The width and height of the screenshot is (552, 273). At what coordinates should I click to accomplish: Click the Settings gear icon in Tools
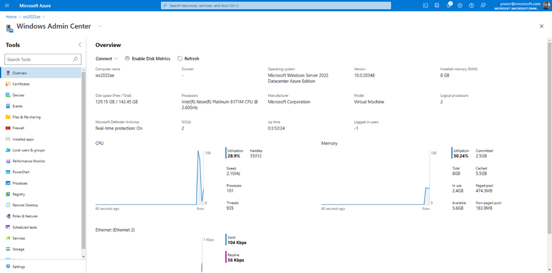coord(8,267)
